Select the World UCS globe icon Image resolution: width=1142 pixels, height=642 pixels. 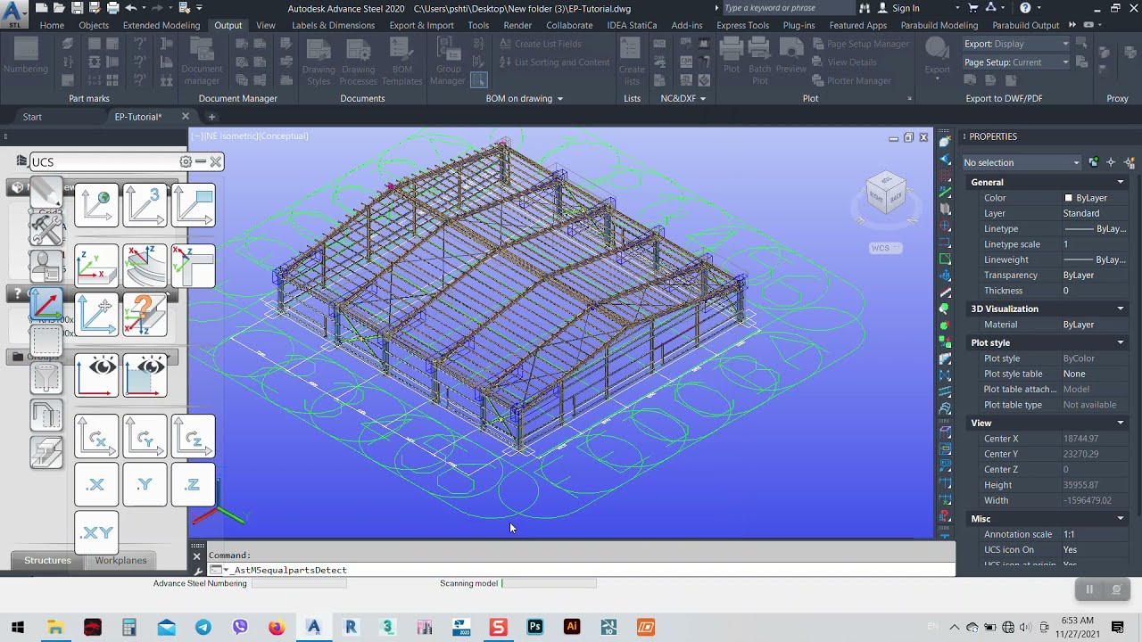(96, 205)
